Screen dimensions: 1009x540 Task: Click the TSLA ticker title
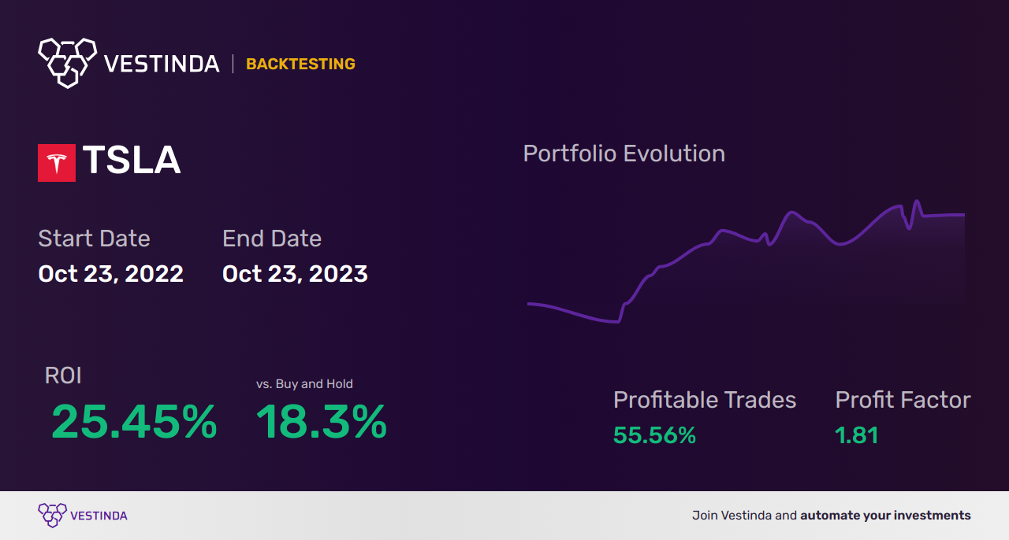(x=132, y=161)
